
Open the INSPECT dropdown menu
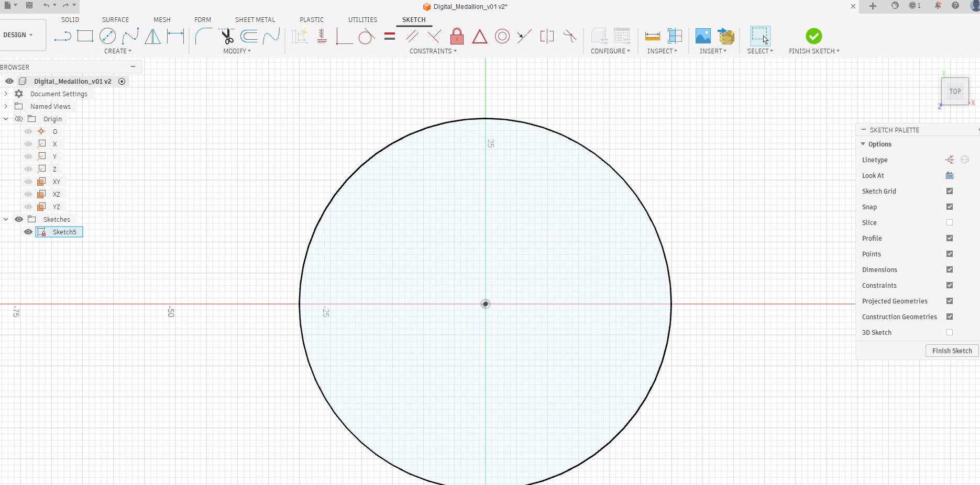[x=663, y=51]
